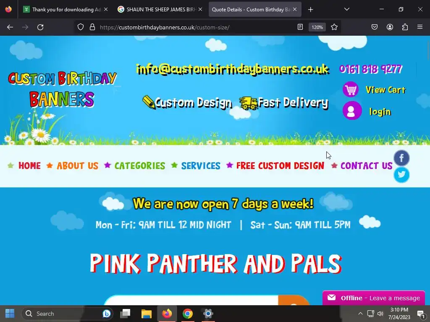The image size is (430, 322).
Task: Open Offline Leave a message chat widget
Action: (x=374, y=298)
